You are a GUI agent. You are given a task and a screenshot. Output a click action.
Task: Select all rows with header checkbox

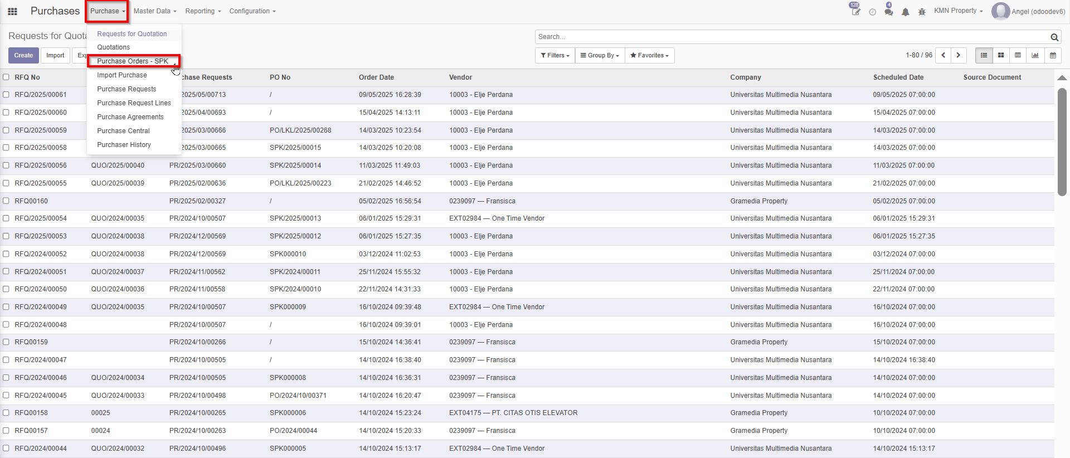pos(6,77)
